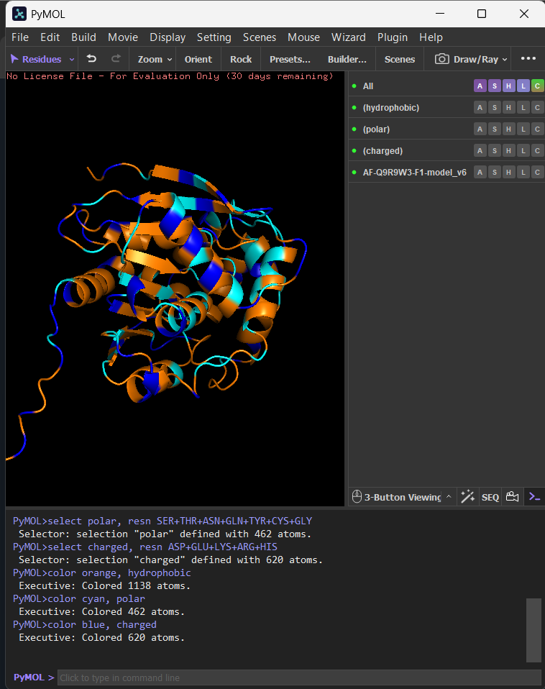Toggle visibility of (polar) selection
The image size is (545, 689).
pyautogui.click(x=354, y=129)
